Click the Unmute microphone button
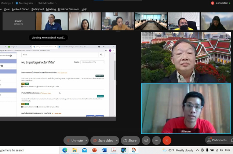Viewport: 233px width, 154px height. 74,140
